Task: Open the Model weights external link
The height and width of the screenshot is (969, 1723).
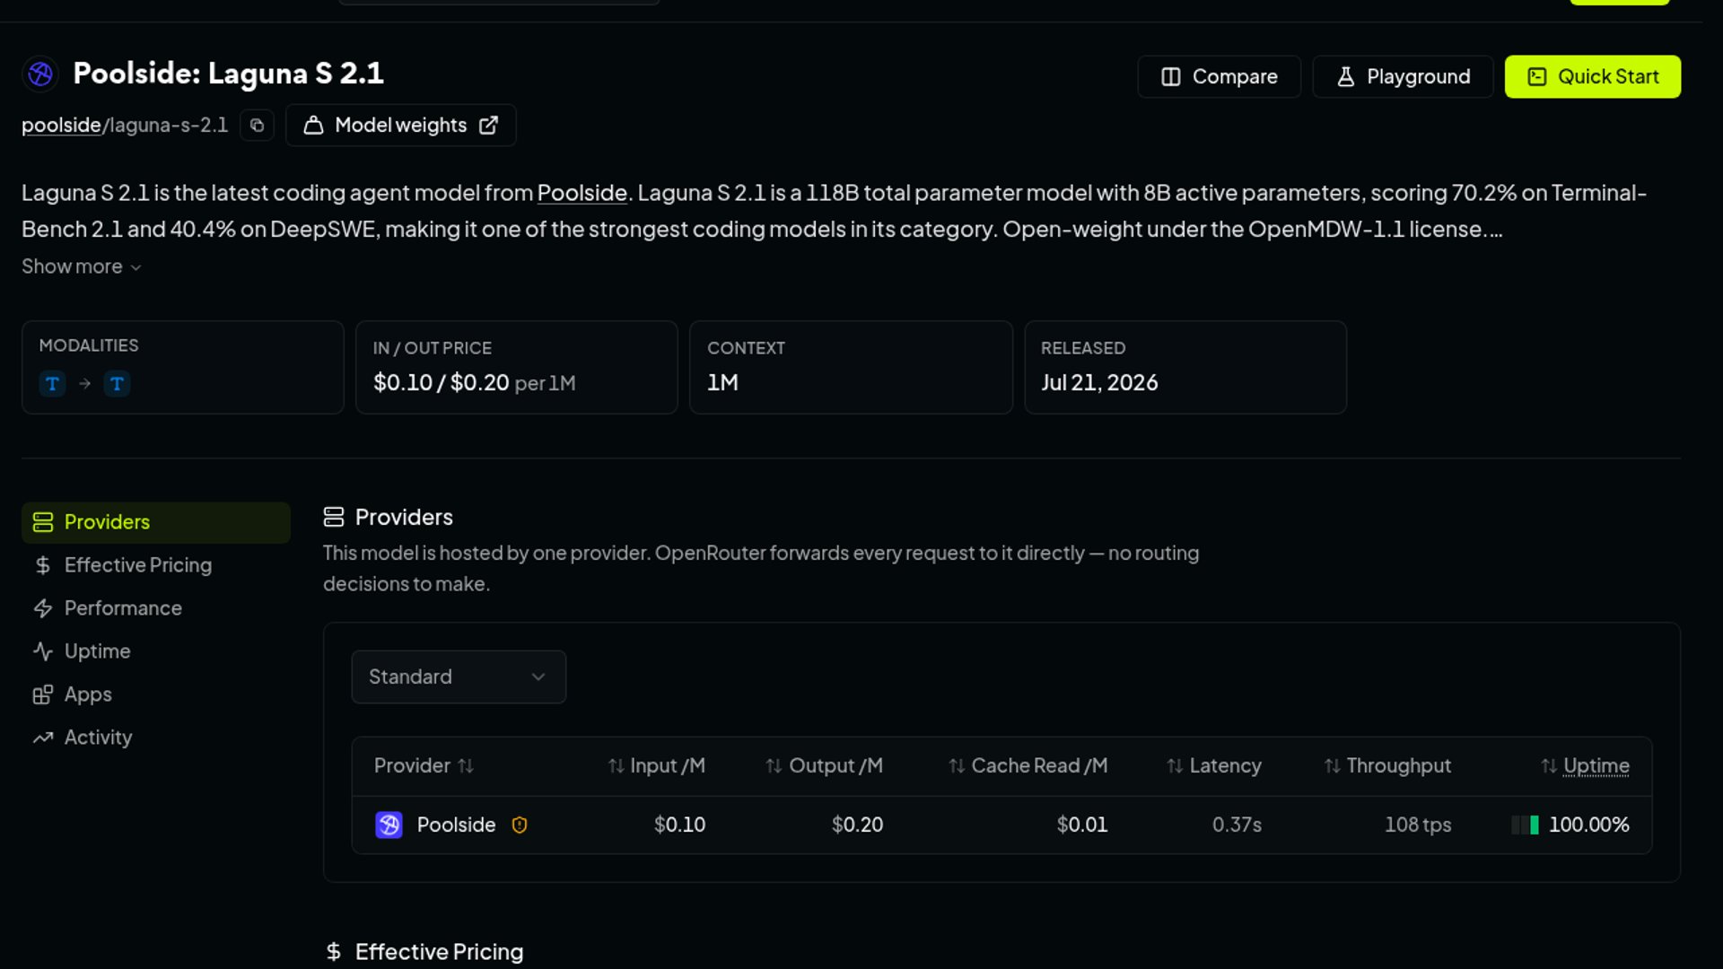Action: tap(400, 125)
